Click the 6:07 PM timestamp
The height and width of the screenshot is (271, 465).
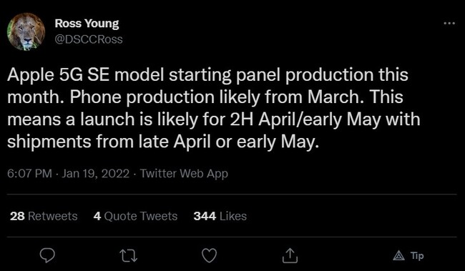click(x=29, y=174)
